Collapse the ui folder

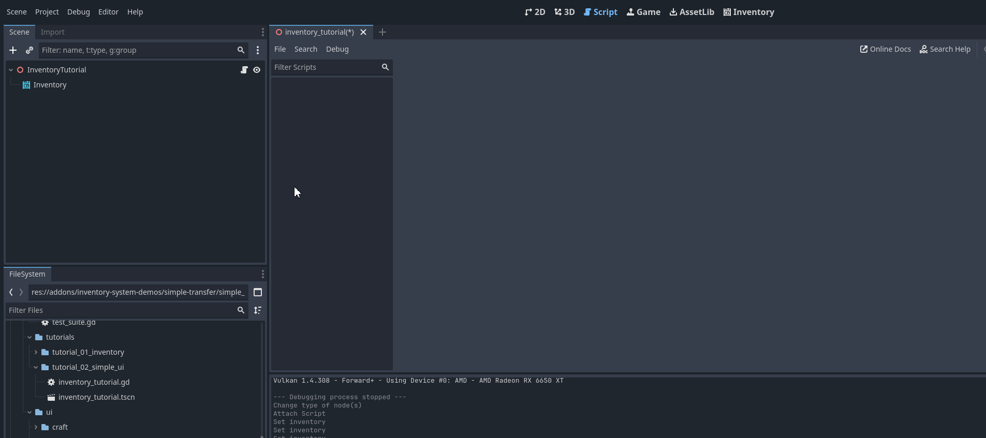tap(30, 412)
